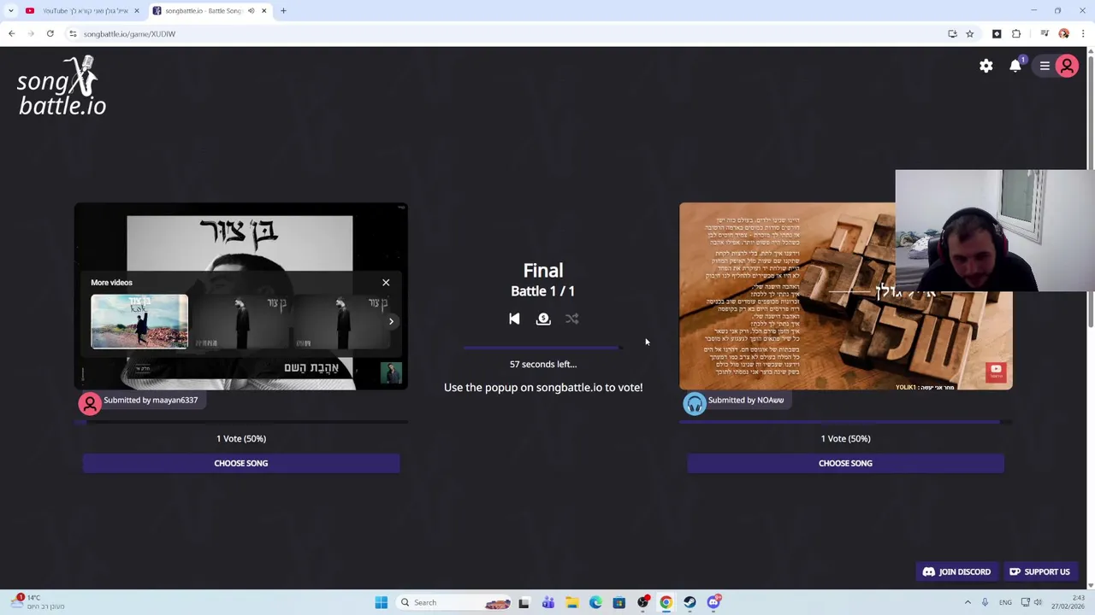Open the settings gear icon
1095x615 pixels.
(x=986, y=66)
